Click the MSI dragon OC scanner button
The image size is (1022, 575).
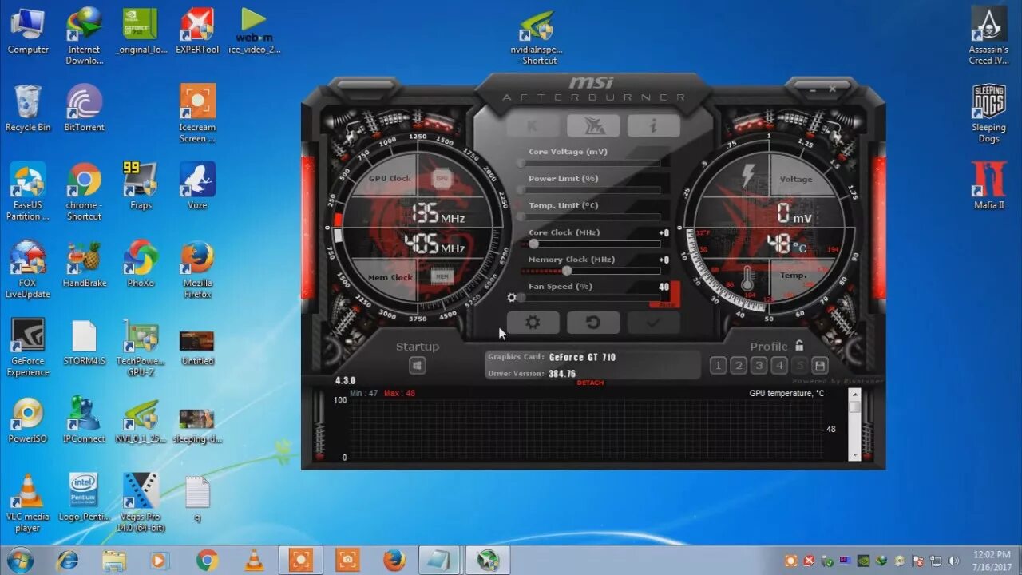pos(592,125)
